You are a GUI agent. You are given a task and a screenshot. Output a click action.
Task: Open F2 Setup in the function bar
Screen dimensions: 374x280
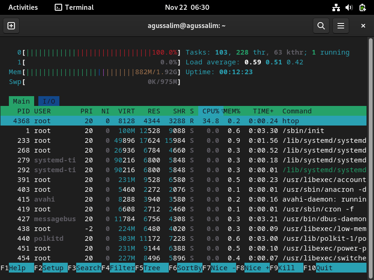(x=51, y=268)
